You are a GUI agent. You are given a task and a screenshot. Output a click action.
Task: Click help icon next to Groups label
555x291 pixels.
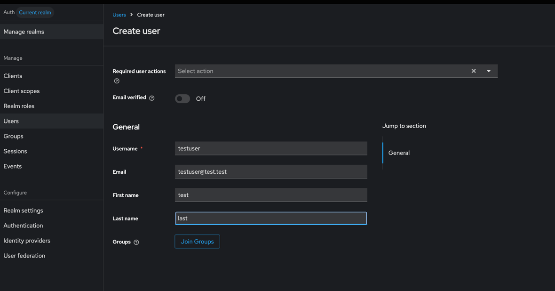136,242
